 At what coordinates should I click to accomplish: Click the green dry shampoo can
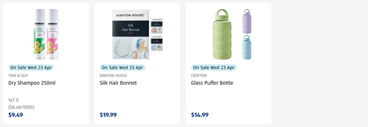(40, 34)
